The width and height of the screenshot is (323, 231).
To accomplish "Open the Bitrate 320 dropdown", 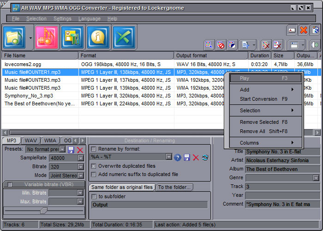I will 81,167.
